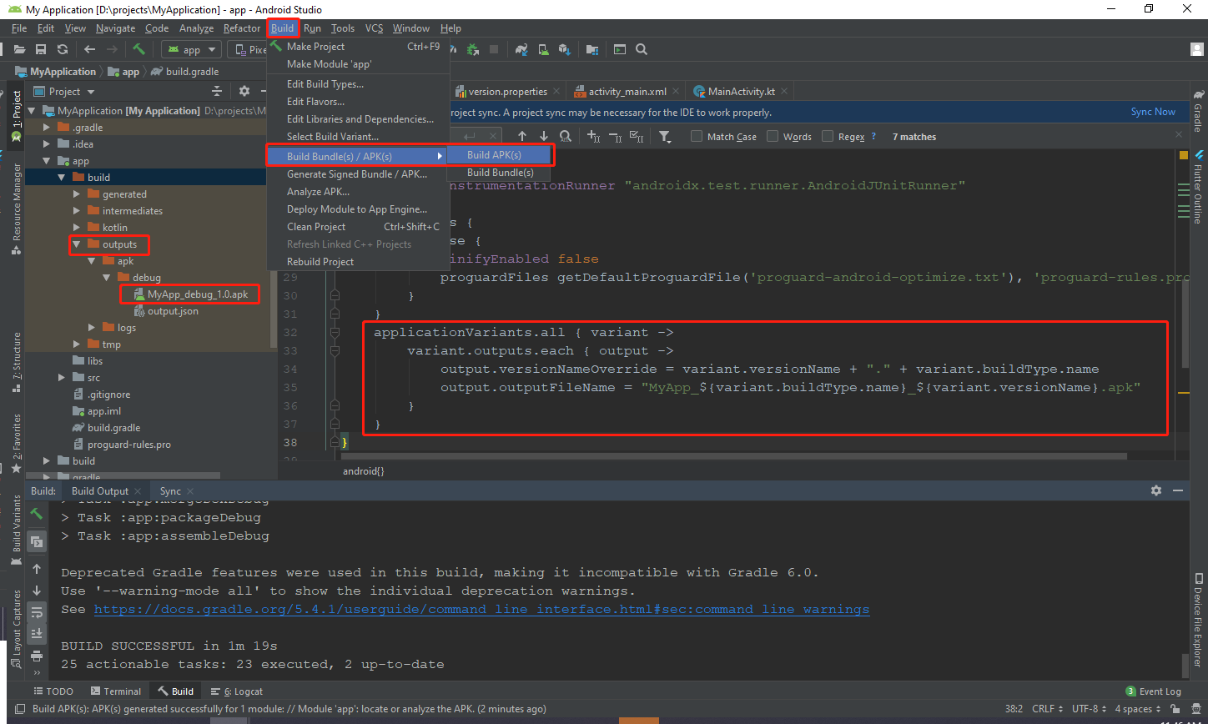Open the app module run configuration dropdown
Screen dimensions: 1208x724
click(x=190, y=49)
